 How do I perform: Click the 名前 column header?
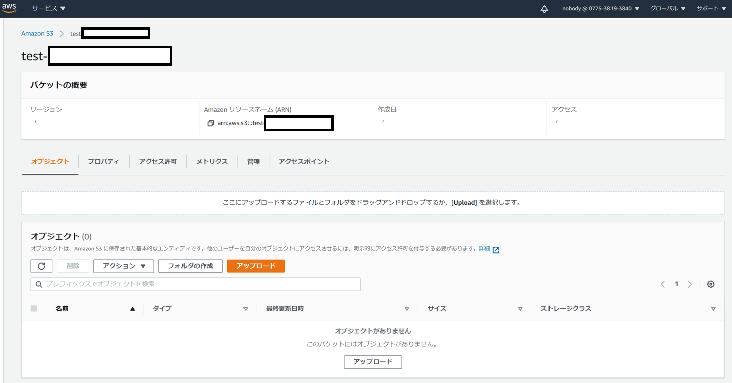tap(62, 309)
